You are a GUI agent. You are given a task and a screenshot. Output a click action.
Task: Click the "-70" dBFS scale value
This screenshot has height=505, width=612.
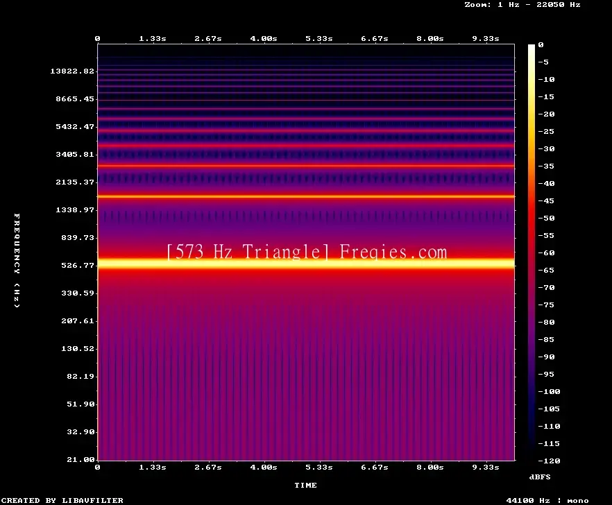click(546, 288)
